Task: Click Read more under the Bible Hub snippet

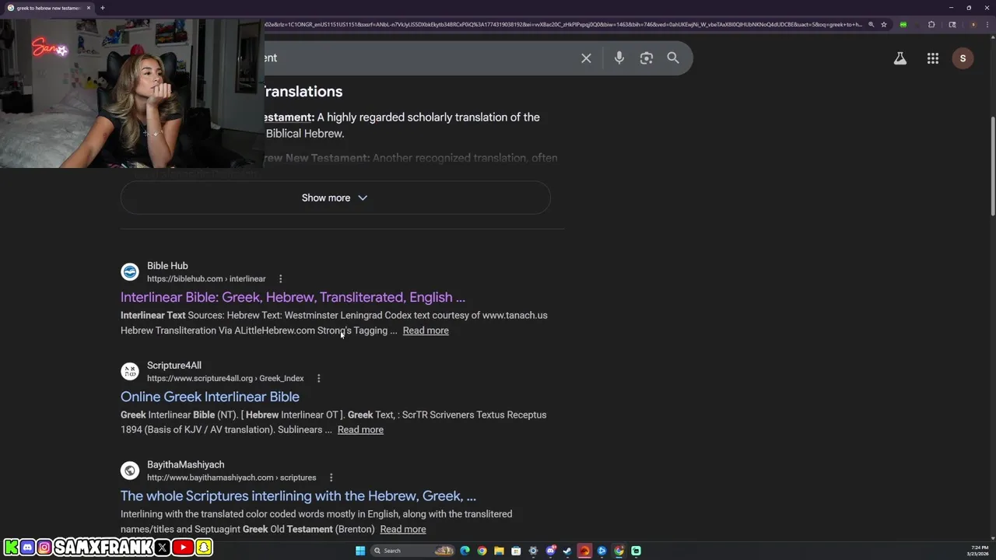Action: coord(426,331)
